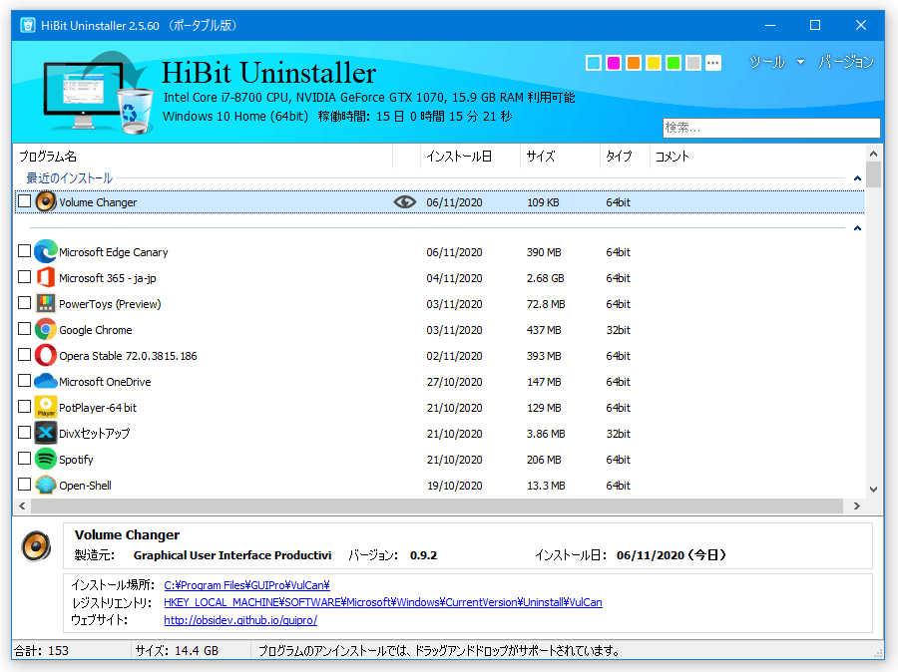Choose the magenta color theme swatch

coord(614,63)
